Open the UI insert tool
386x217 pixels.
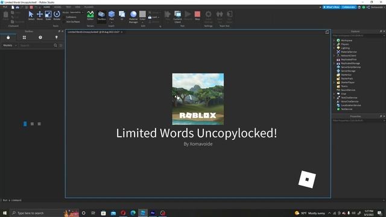[x=122, y=15]
